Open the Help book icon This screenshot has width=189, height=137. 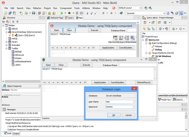121,13
